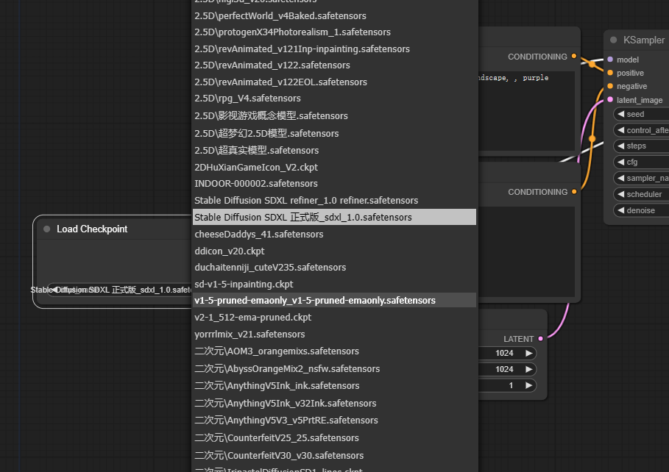Image resolution: width=669 pixels, height=472 pixels.
Task: Click the LATENT output socket
Action: point(541,338)
